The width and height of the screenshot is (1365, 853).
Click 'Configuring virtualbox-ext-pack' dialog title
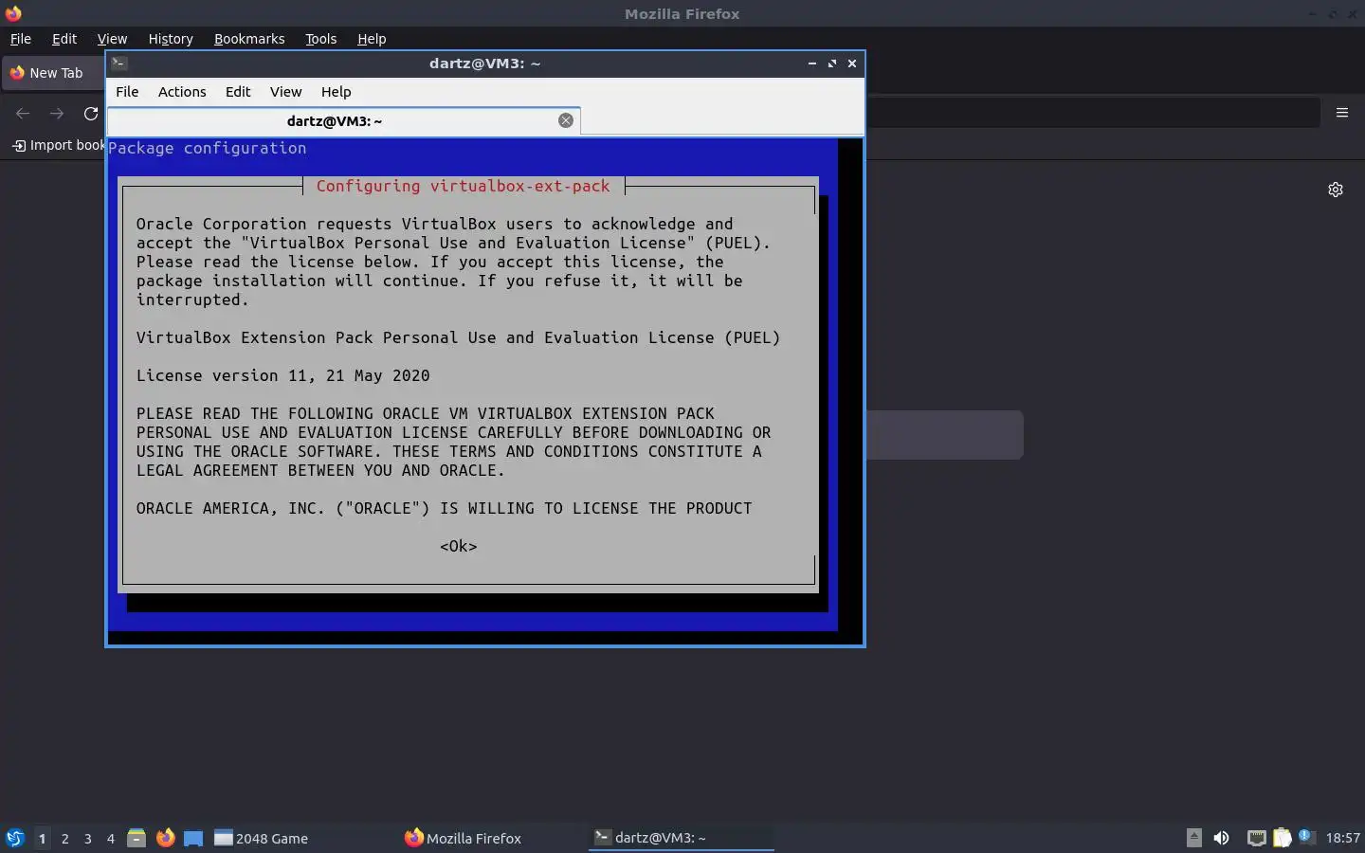click(x=463, y=186)
